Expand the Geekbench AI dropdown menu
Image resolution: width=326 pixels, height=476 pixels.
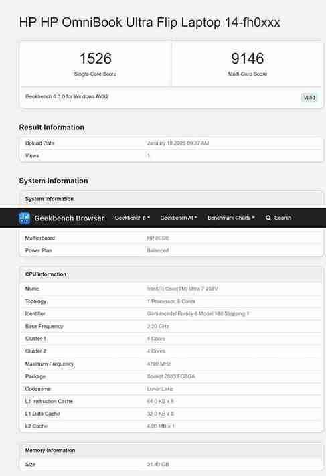click(179, 218)
